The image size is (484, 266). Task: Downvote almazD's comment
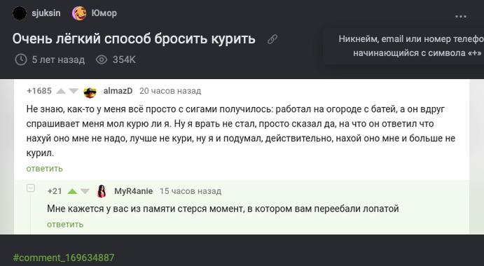click(x=74, y=91)
